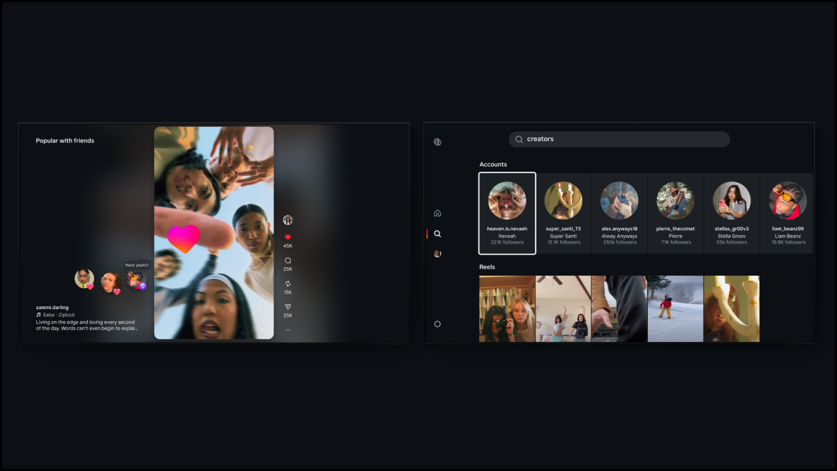View pierre_thecomet's account in search results
This screenshot has height=471, width=837.
(675, 213)
